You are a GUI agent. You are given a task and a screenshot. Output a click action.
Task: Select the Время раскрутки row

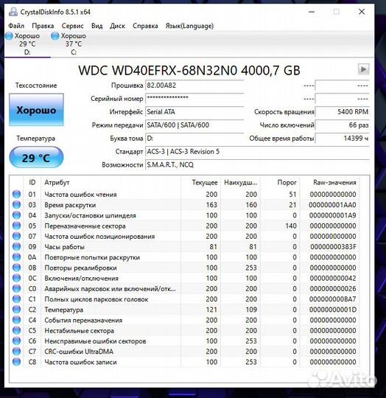(x=185, y=205)
